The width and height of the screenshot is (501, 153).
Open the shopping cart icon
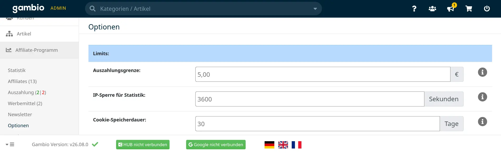tap(469, 9)
